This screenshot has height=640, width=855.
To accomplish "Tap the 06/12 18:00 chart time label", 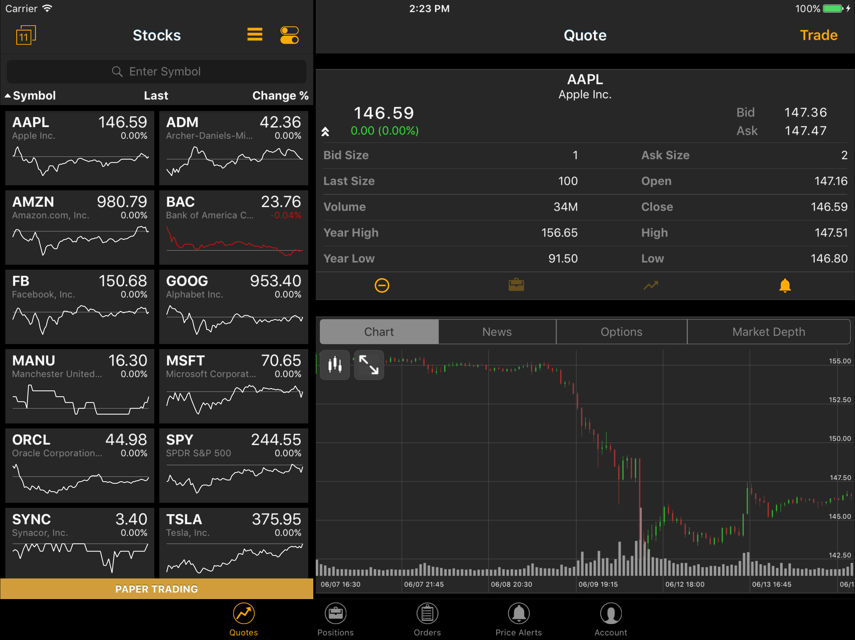I will pos(684,584).
